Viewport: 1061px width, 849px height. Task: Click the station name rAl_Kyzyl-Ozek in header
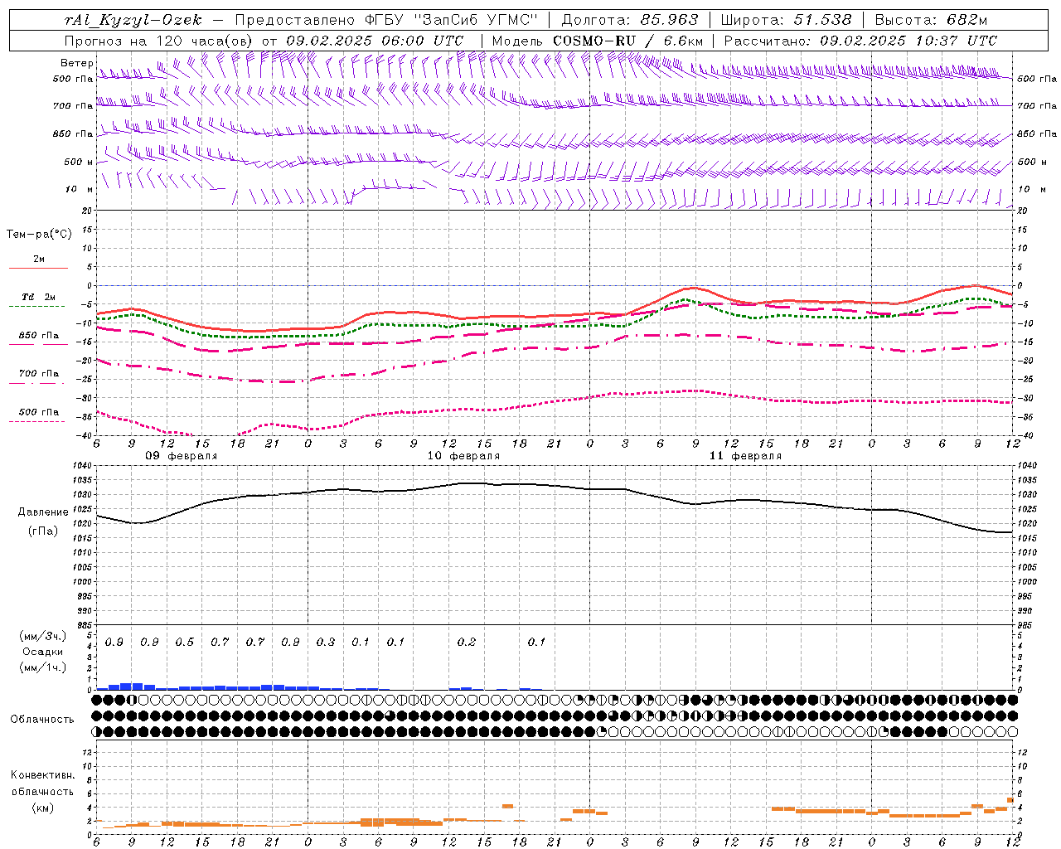(x=133, y=20)
